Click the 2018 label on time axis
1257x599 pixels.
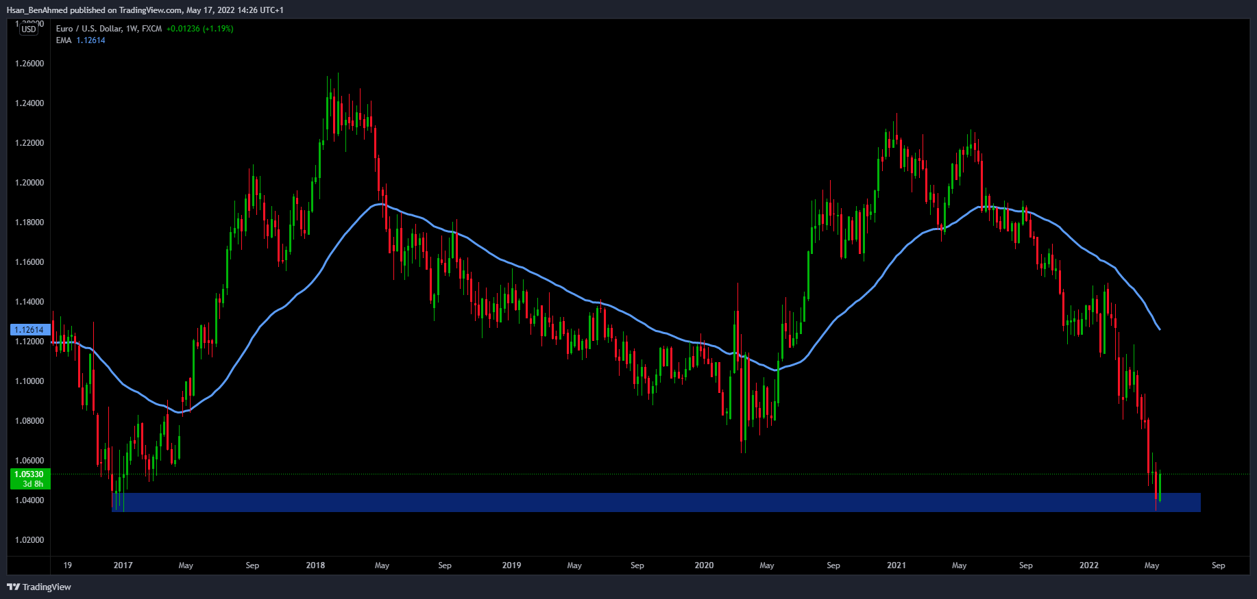[315, 565]
